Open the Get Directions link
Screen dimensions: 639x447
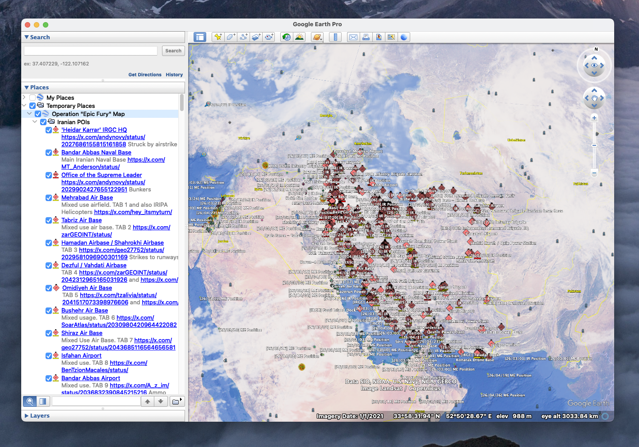pyautogui.click(x=145, y=74)
